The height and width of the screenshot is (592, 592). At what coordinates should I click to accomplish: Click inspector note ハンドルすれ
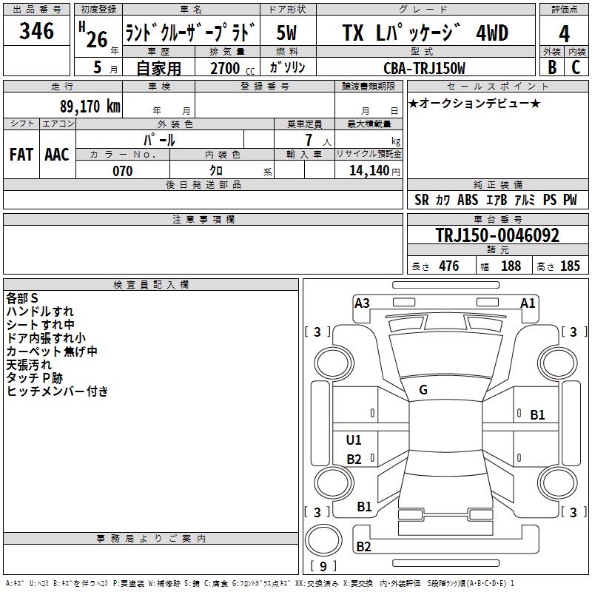coord(40,311)
